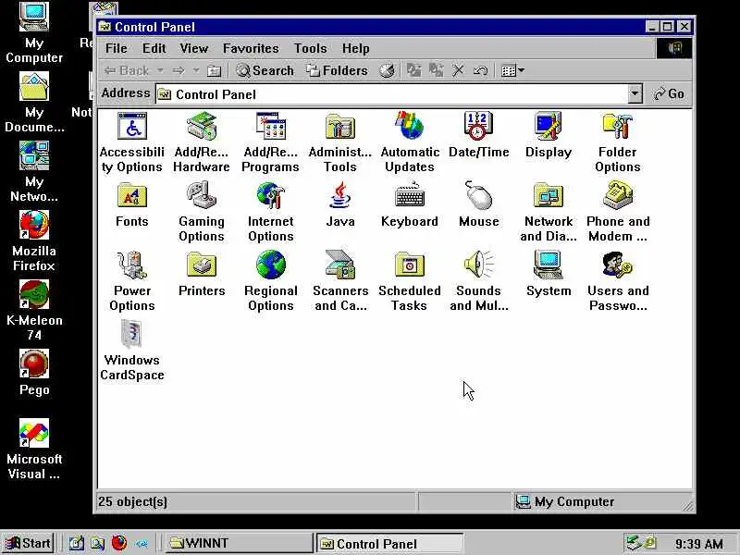Open Add/Remove Hardware icon
Viewport: 740px width, 555px height.
[202, 126]
